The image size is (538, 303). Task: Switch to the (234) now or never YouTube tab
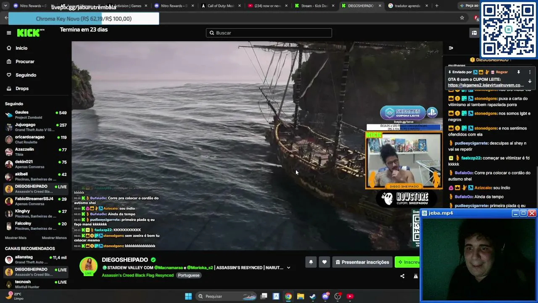click(x=267, y=6)
